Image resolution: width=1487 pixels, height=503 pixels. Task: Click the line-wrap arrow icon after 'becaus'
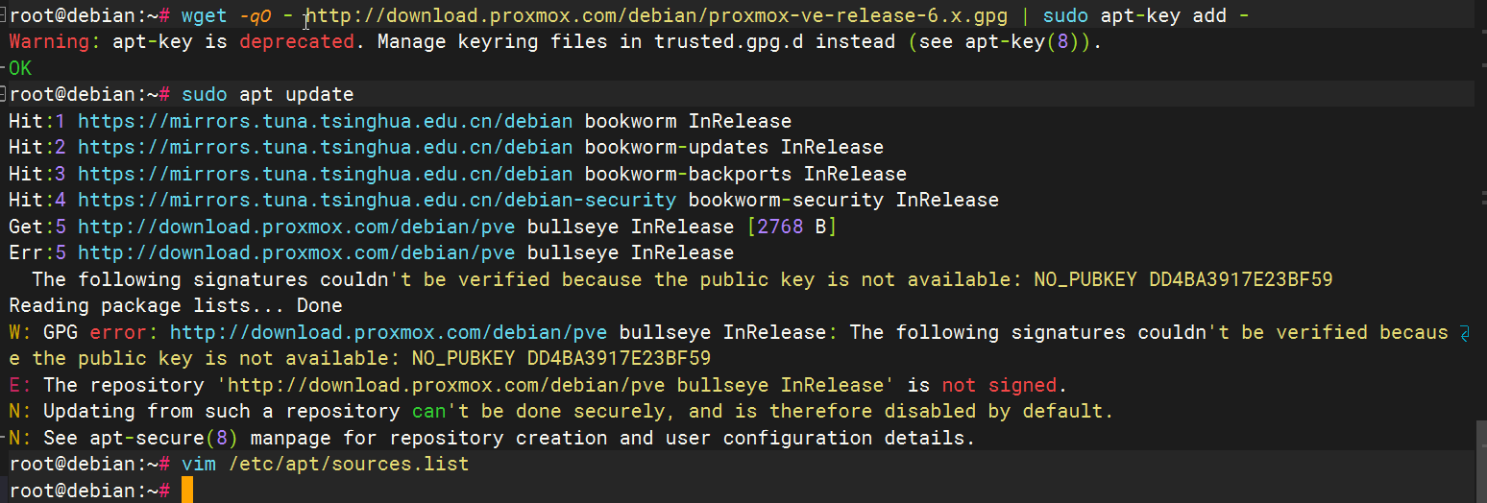1464,333
